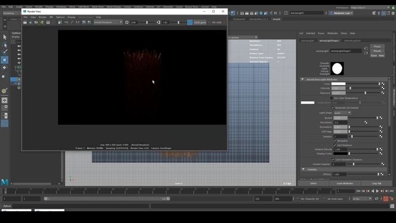The height and width of the screenshot is (223, 396).
Task: Switch to the aiAreaLightShape1 tab
Action: pyautogui.click(x=329, y=41)
